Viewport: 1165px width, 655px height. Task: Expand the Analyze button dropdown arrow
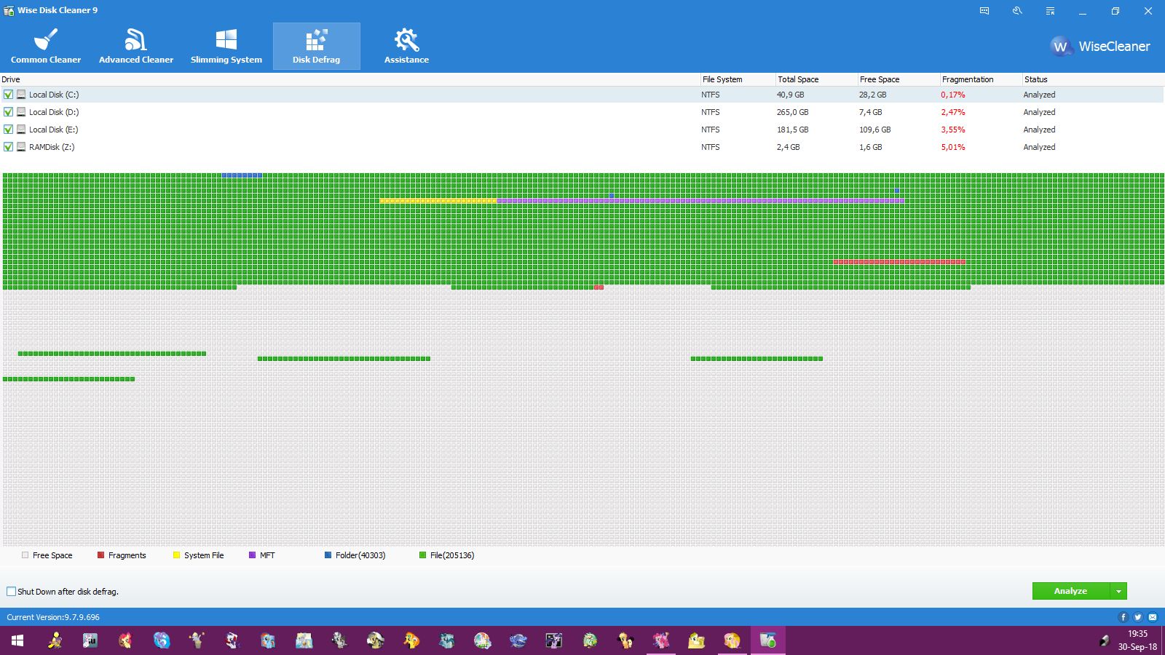pyautogui.click(x=1118, y=592)
